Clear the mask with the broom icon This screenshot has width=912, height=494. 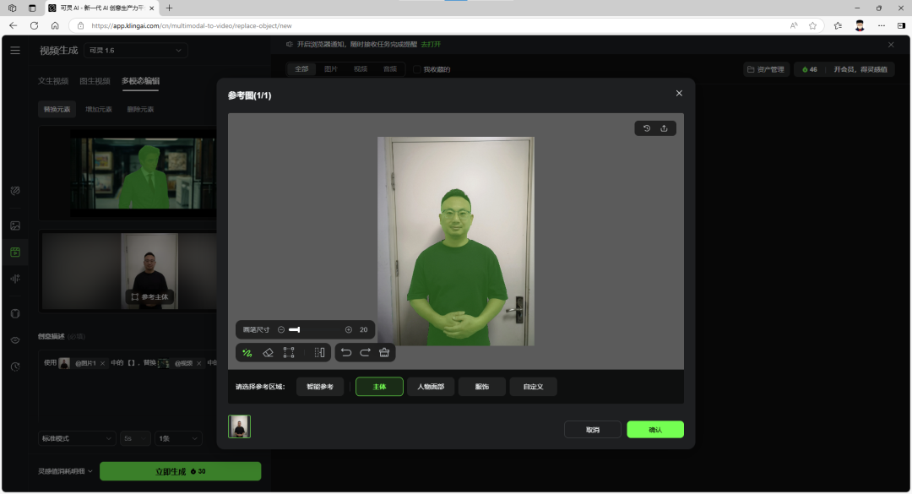tap(385, 353)
